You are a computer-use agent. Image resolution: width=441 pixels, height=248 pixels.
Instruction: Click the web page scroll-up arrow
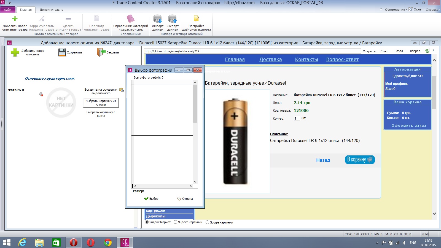434,60
